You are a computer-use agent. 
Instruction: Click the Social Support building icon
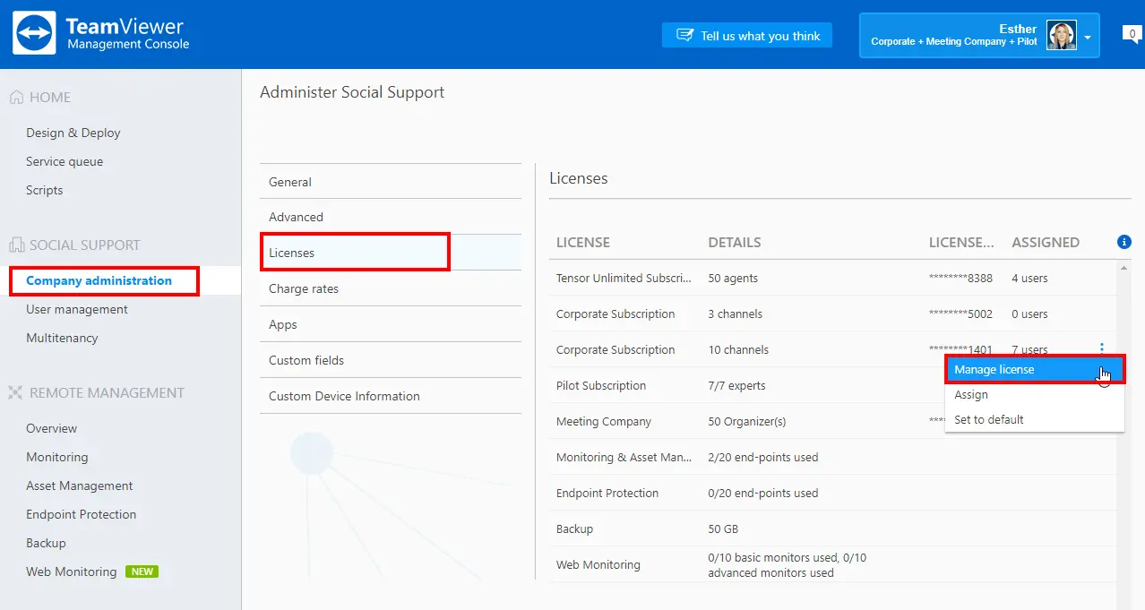(16, 245)
